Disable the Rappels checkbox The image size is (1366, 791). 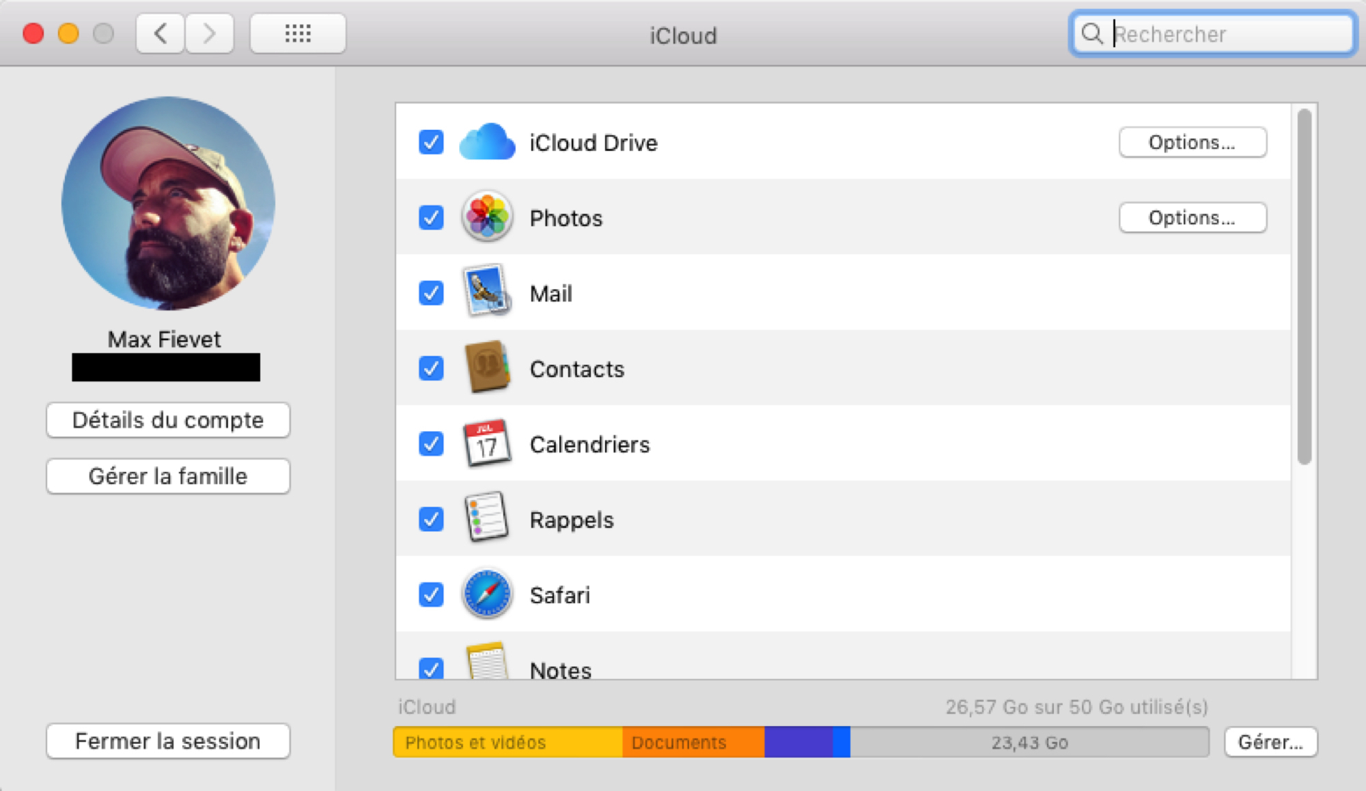point(431,519)
